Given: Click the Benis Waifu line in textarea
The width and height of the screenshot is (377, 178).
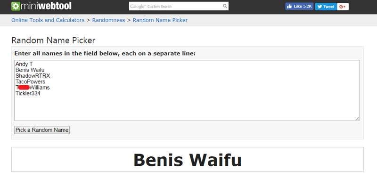Looking at the screenshot, I should [30, 70].
